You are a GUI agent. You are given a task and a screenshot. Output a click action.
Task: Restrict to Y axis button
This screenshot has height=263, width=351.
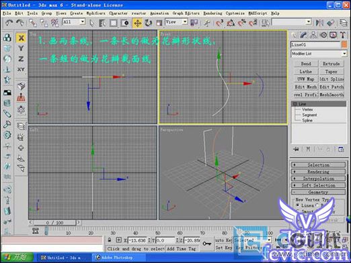[x=21, y=48]
